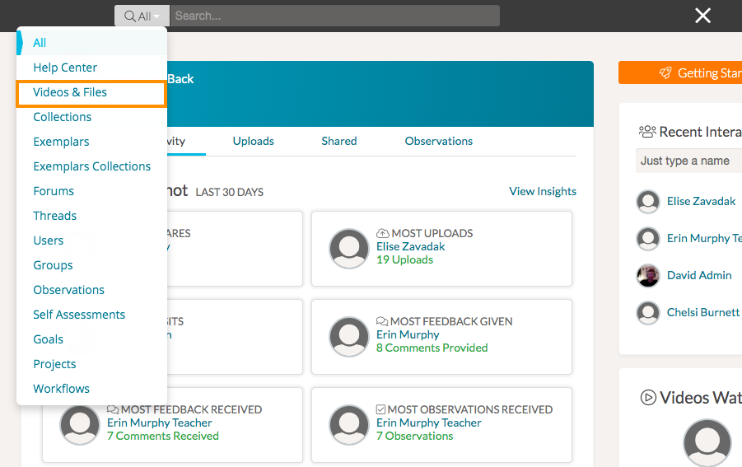Click avatar in Most Observations Received card
This screenshot has width=742, height=467.
(349, 424)
